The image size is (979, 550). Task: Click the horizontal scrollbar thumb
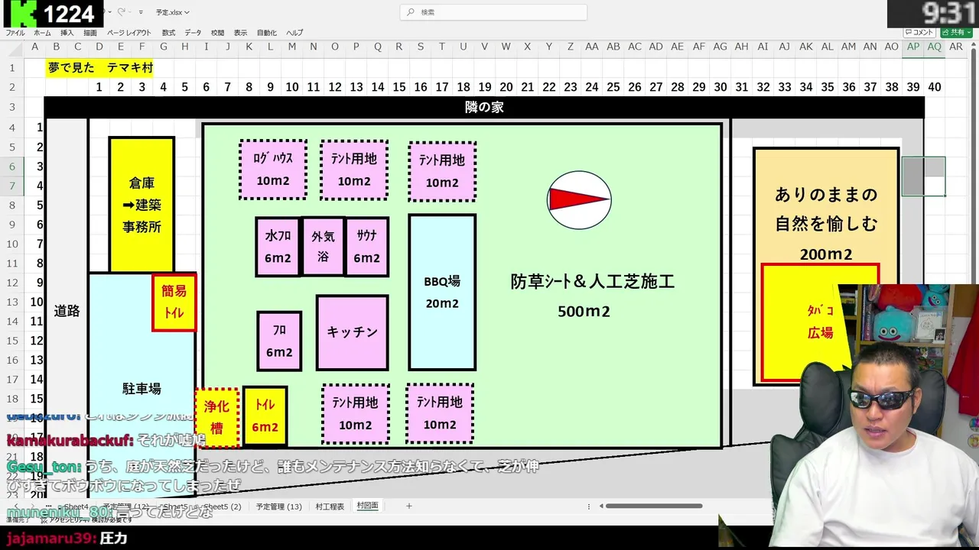pyautogui.click(x=654, y=506)
